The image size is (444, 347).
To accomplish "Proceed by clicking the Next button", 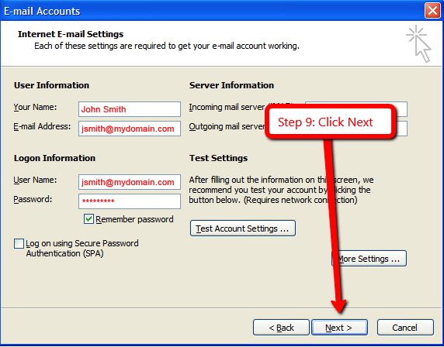I will pyautogui.click(x=339, y=328).
